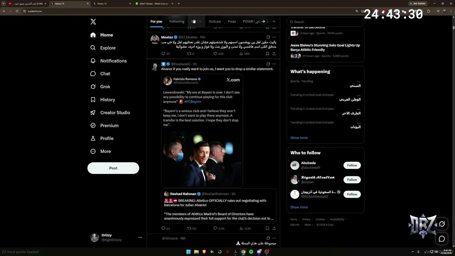Go to Home in the sidebar

point(102,35)
